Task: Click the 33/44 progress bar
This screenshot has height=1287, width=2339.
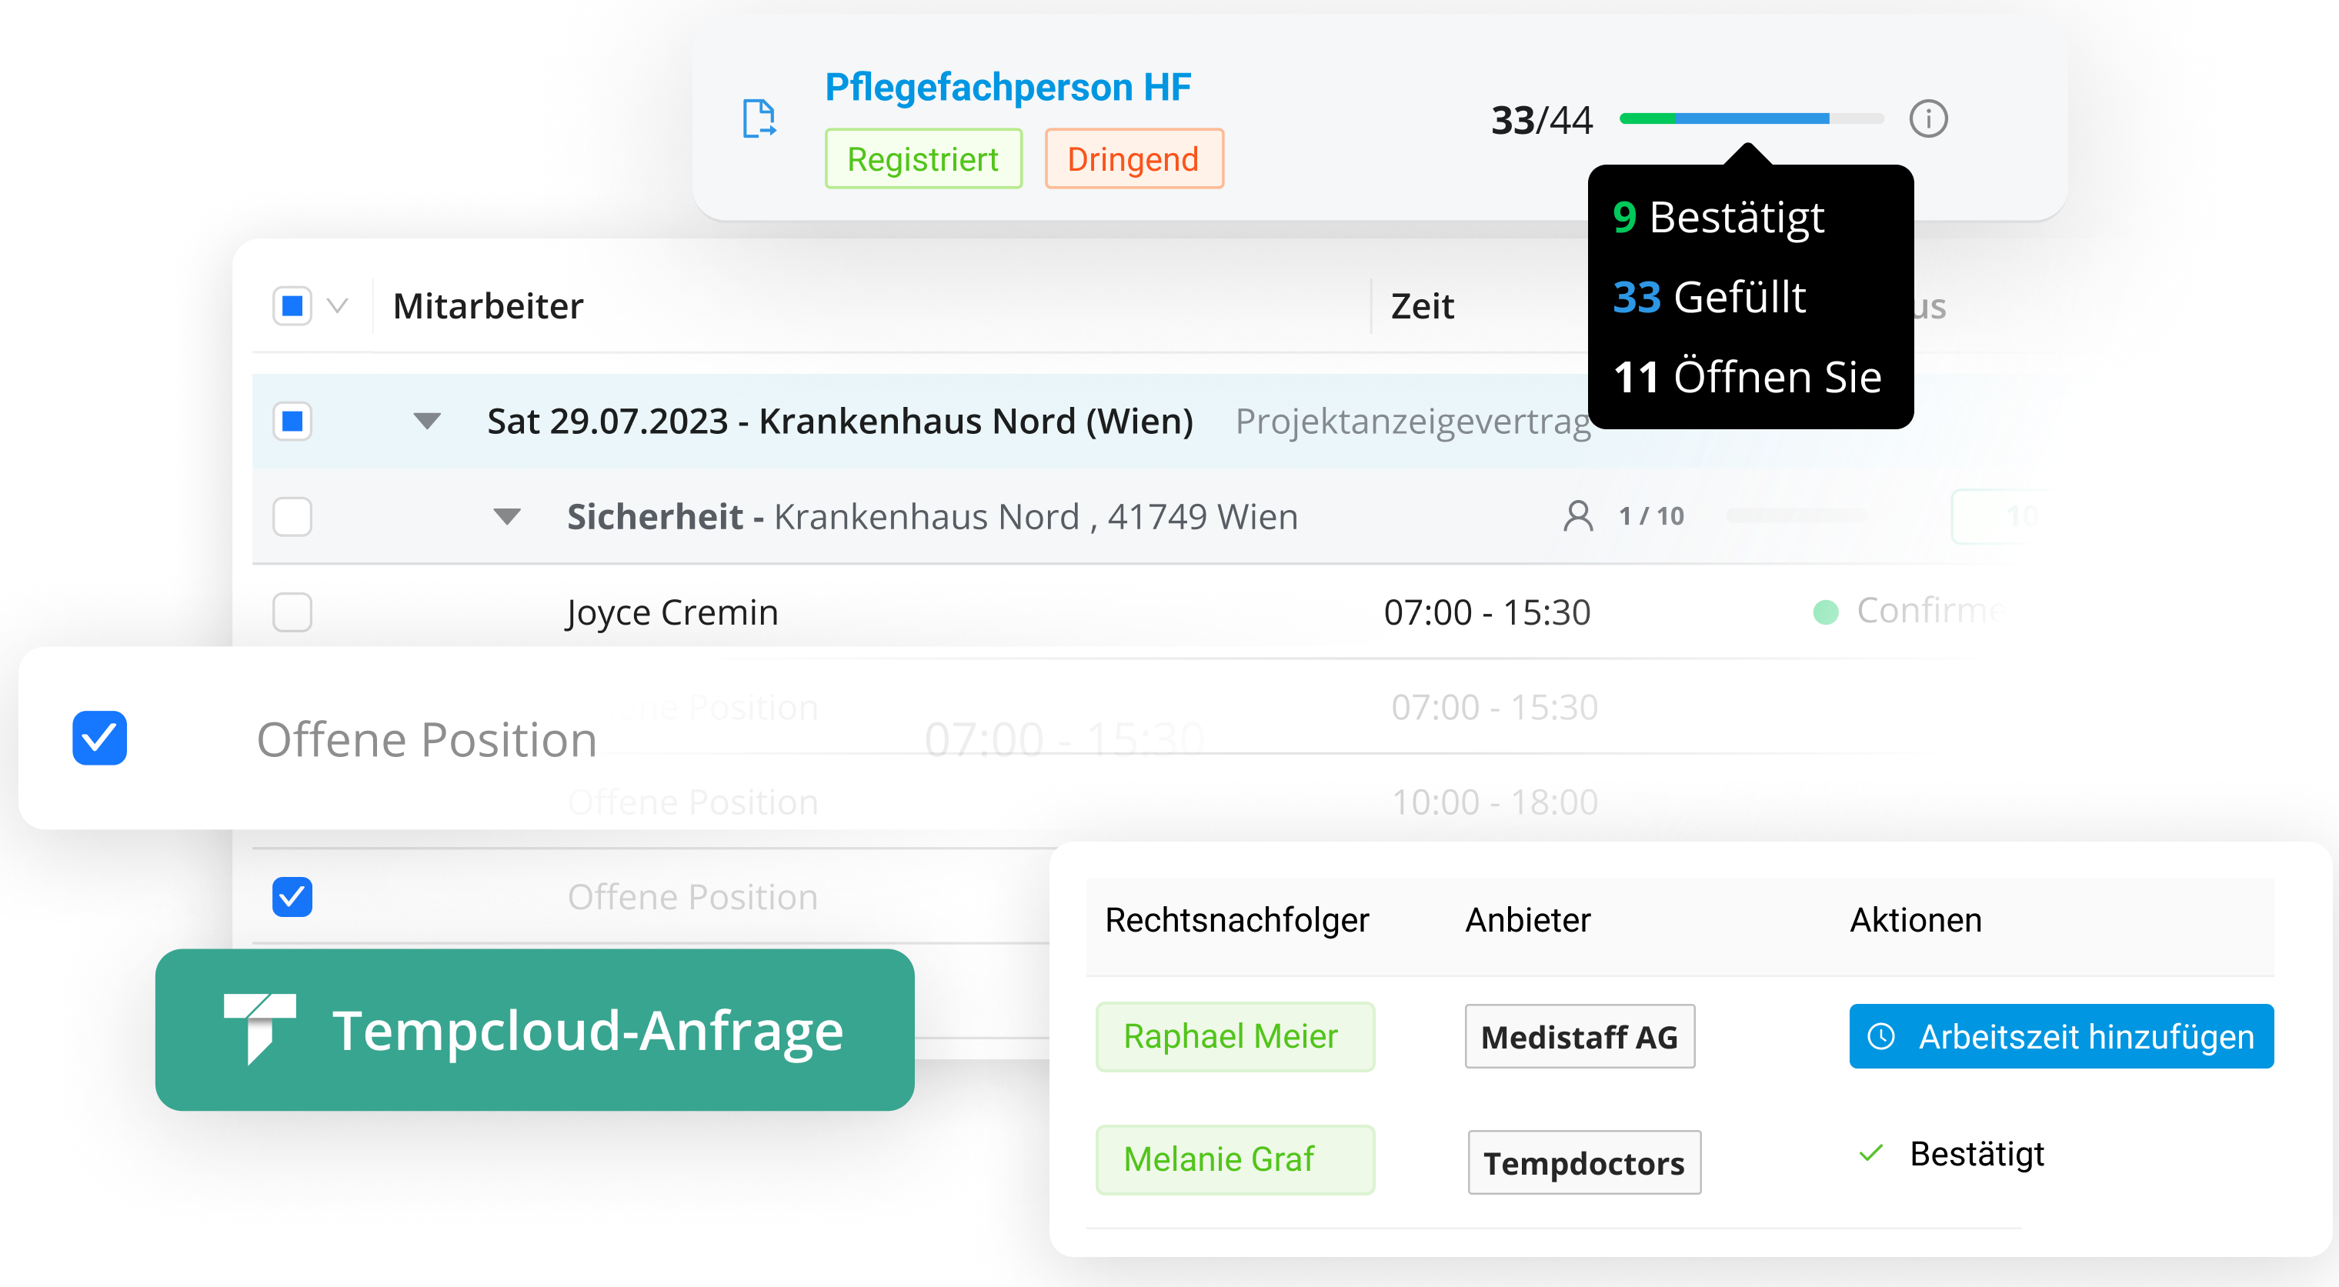Action: (1750, 119)
